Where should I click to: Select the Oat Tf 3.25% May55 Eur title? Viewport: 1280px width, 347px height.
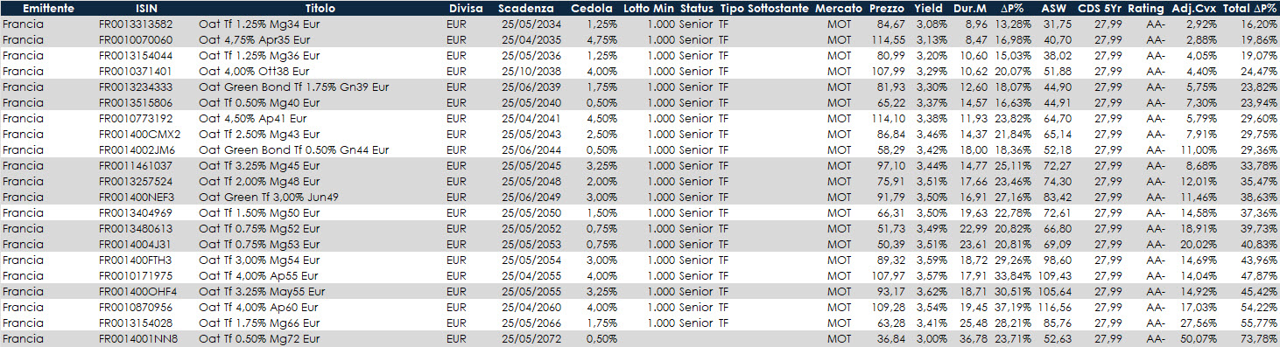(263, 291)
